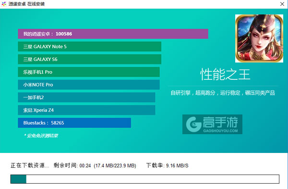Select the 三星 GALAXY Note 5 bar
Image resolution: width=288 pixels, height=189 pixels.
(x=89, y=47)
